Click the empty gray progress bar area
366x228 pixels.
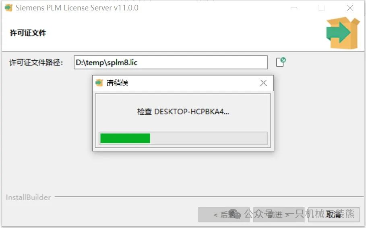209,138
